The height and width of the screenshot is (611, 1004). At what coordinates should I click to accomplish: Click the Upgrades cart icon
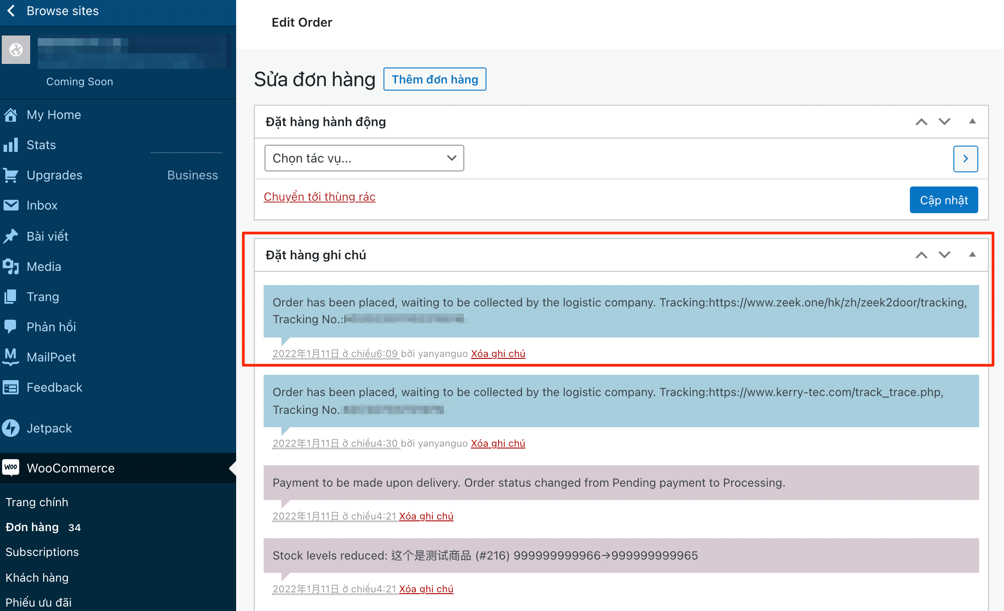(11, 175)
